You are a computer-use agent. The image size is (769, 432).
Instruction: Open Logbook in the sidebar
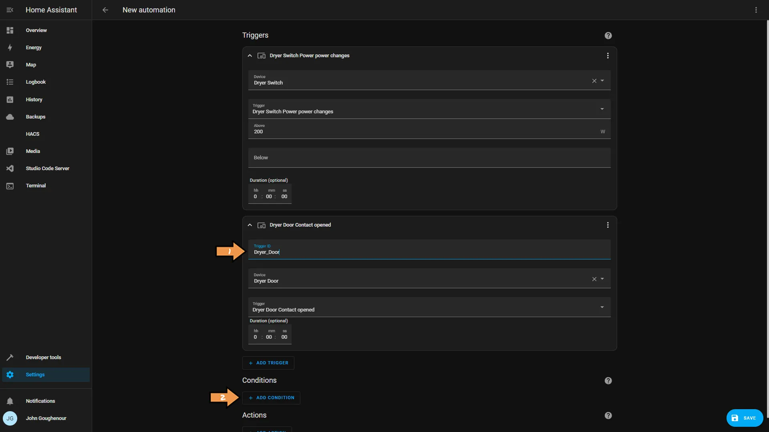tap(46, 82)
